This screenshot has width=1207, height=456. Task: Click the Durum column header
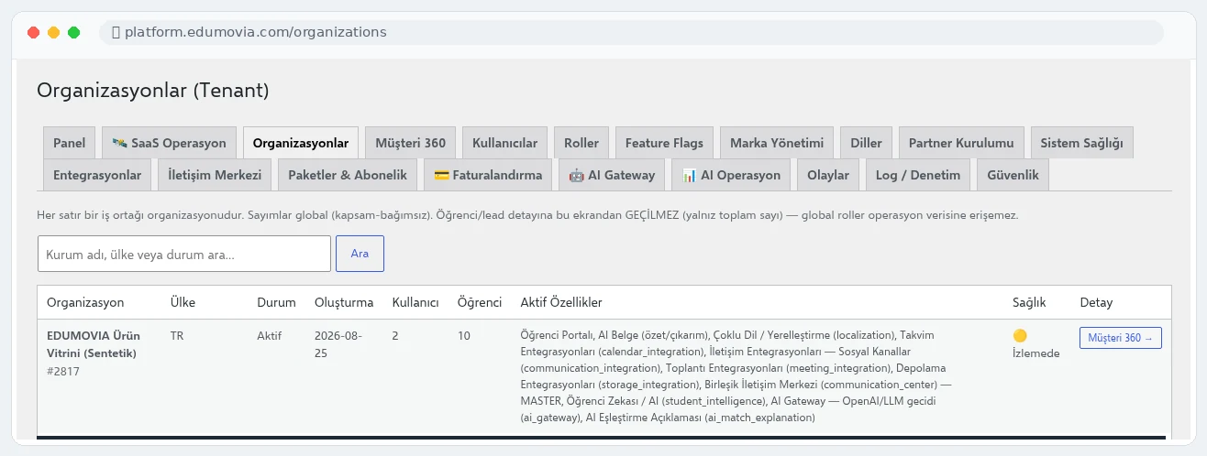click(276, 302)
